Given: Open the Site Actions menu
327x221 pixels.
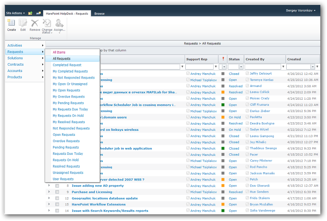Looking at the screenshot, I should point(15,13).
